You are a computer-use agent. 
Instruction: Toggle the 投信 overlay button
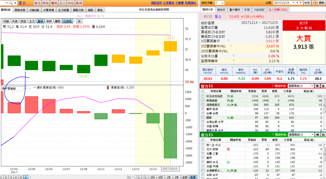(x=23, y=21)
